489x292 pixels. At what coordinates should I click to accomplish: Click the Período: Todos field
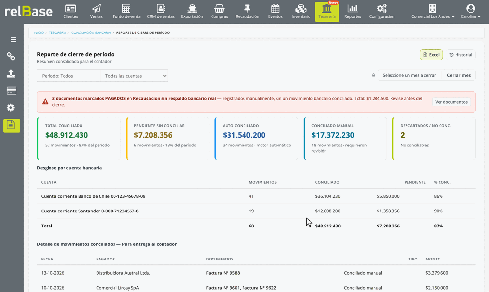coord(68,76)
